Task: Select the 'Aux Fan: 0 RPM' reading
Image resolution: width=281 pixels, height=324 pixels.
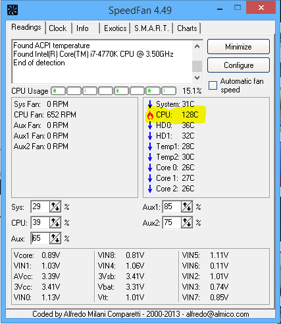Action: [41, 125]
